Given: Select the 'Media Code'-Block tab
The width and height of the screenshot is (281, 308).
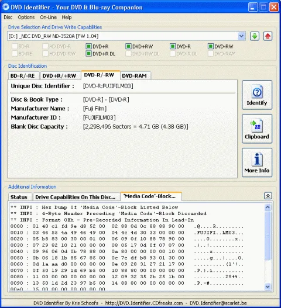Looking at the screenshot, I should point(151,196).
